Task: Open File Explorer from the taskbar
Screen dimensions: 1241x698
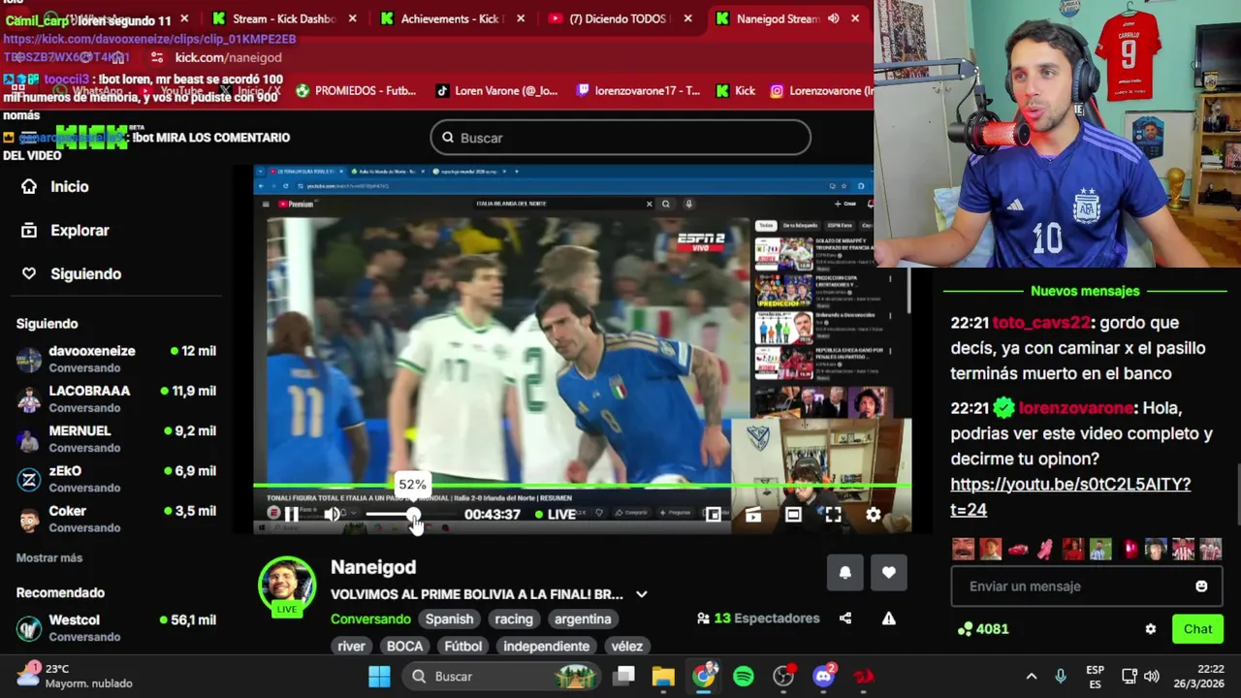Action: point(663,677)
